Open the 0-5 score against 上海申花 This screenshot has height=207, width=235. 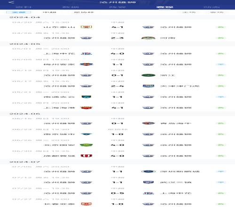(117, 193)
